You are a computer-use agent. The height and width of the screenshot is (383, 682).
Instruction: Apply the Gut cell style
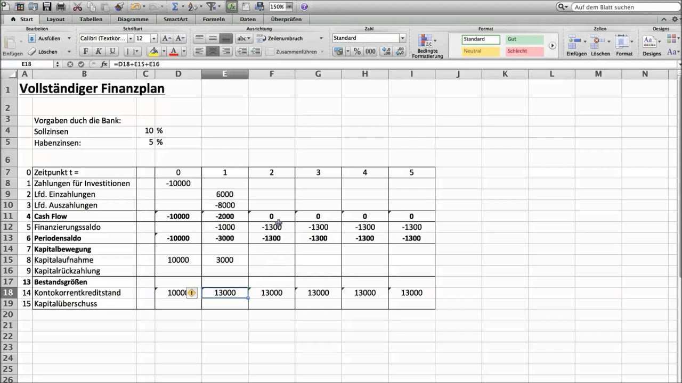click(524, 39)
